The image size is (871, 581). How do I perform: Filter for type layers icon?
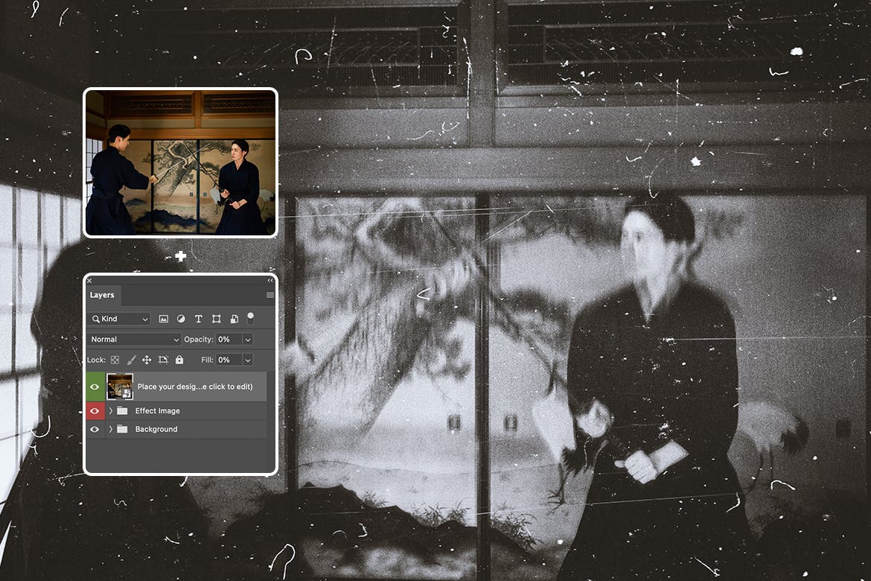coord(199,319)
